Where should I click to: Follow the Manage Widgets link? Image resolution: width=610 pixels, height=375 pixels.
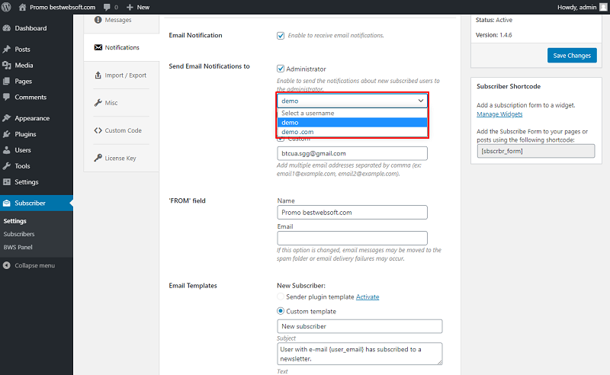pos(499,114)
